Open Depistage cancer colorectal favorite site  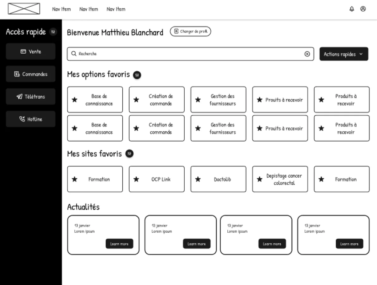click(x=280, y=179)
